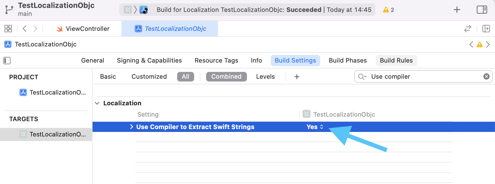The height and width of the screenshot is (184, 495).
Task: Jump to the next issue chevron
Action: click(x=488, y=44)
